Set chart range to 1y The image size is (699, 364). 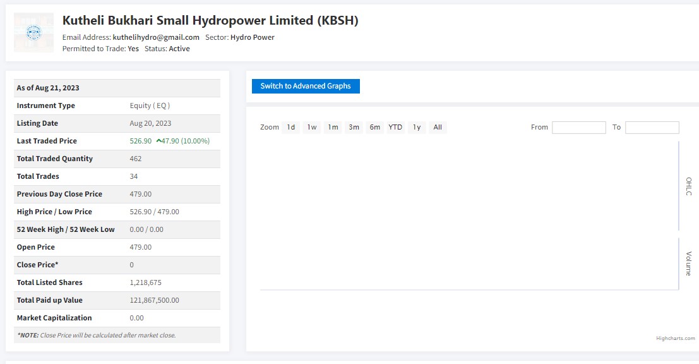point(416,127)
